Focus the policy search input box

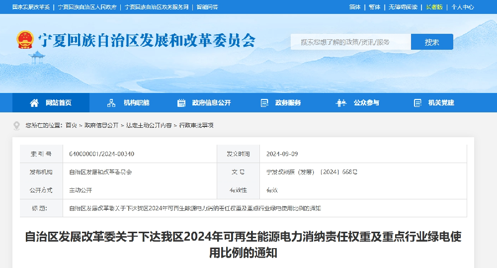click(x=350, y=42)
